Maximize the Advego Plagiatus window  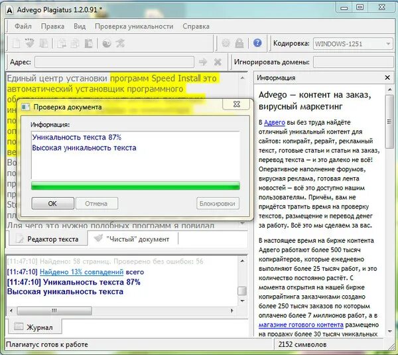[x=360, y=7]
